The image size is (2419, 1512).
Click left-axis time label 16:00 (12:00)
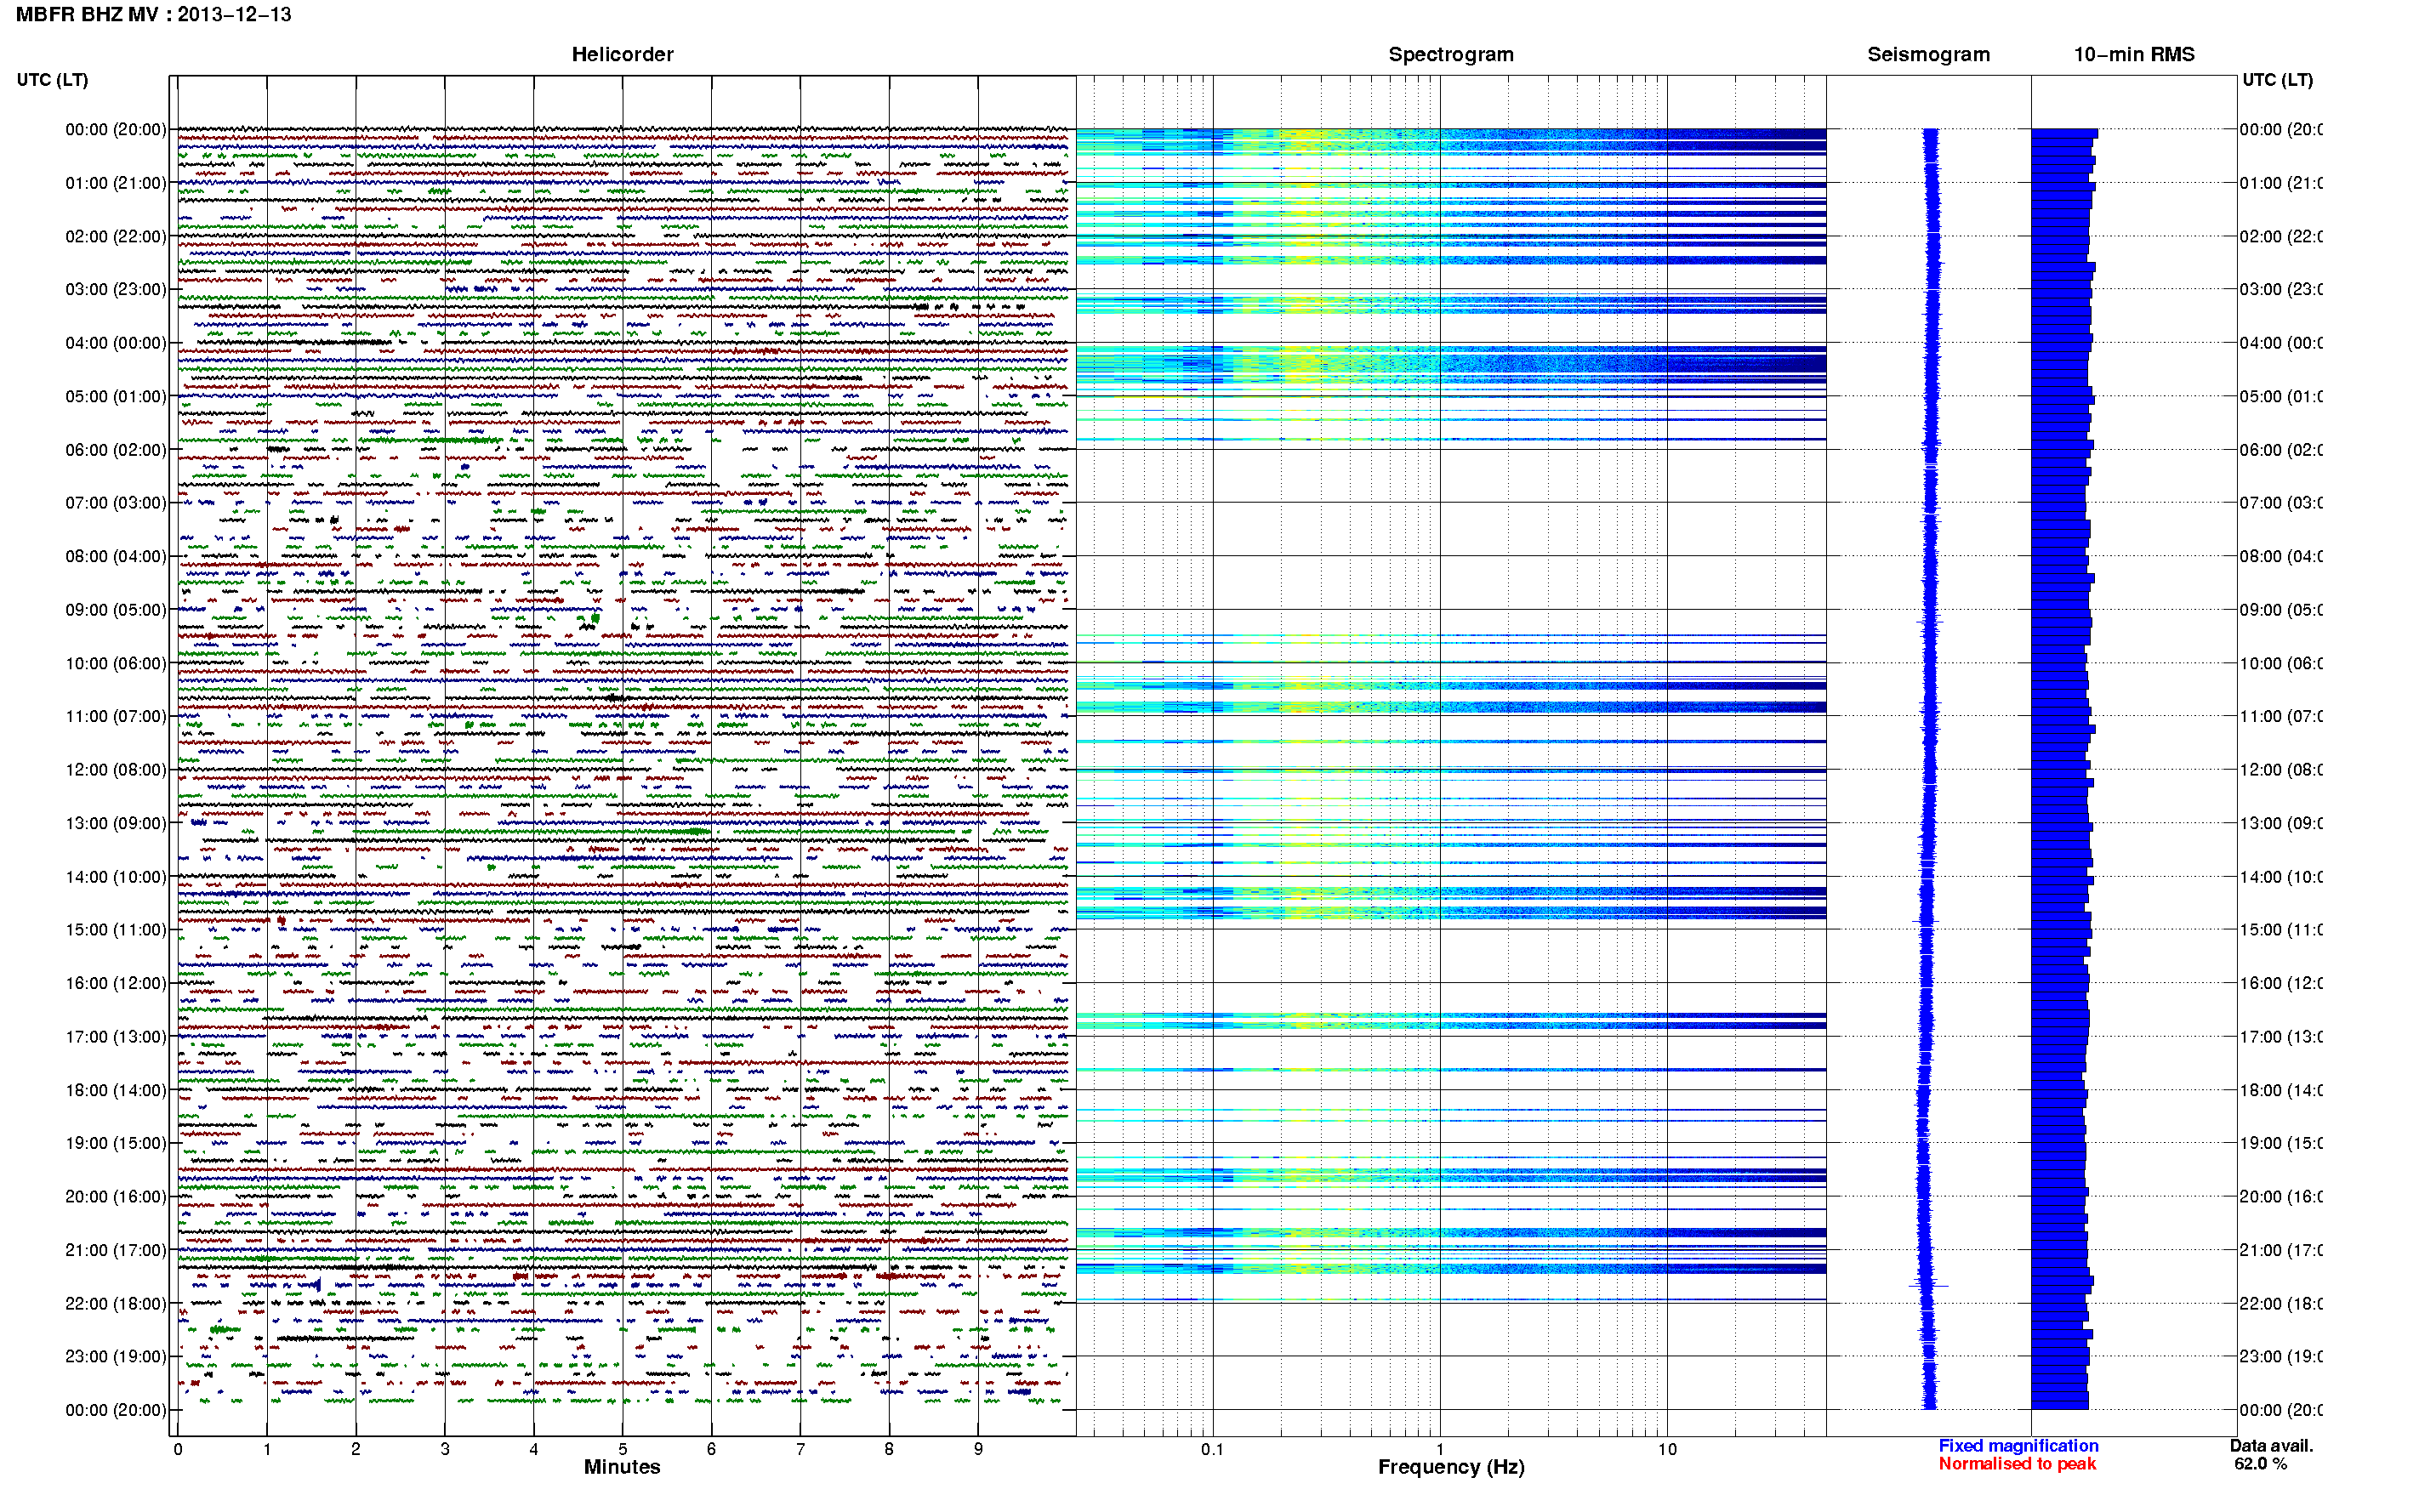(116, 983)
